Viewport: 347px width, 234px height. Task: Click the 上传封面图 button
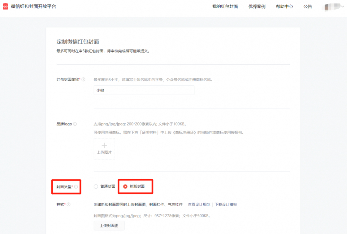[109, 226]
